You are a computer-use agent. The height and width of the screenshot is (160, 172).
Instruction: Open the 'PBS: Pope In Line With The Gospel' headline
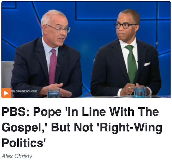click(82, 127)
